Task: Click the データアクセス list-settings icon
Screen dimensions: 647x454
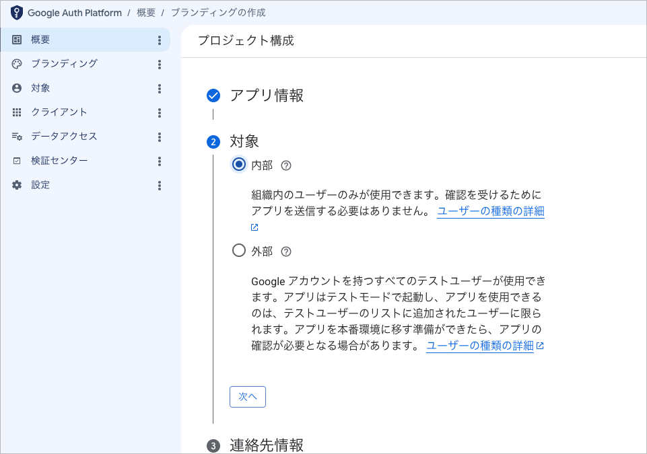Action: [x=17, y=137]
